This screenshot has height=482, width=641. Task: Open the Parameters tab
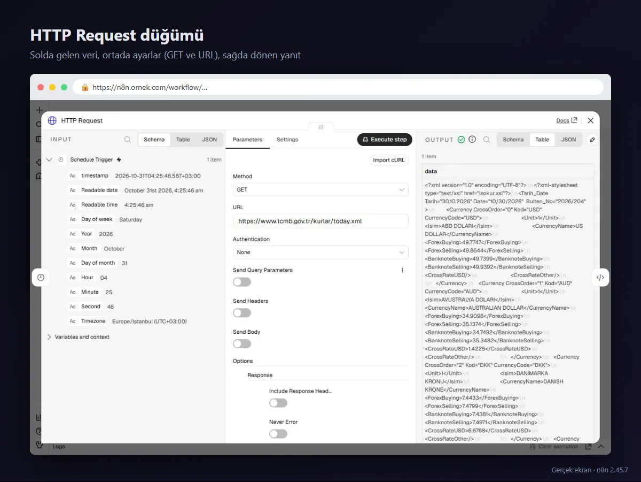(x=247, y=140)
